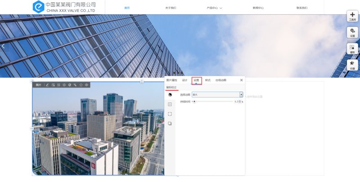The height and width of the screenshot is (182, 360).
Task: Go to the 关于我们 page link
Action: (171, 8)
